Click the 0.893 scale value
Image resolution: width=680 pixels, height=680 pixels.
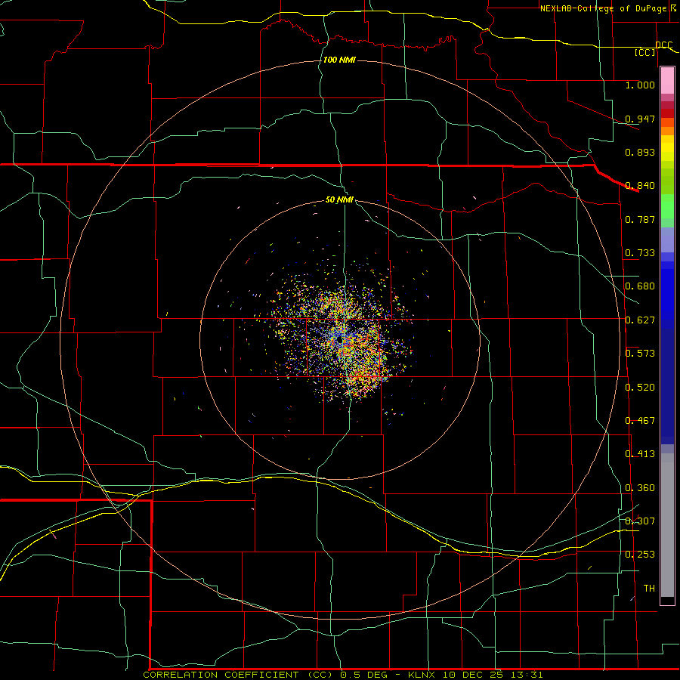pos(640,152)
